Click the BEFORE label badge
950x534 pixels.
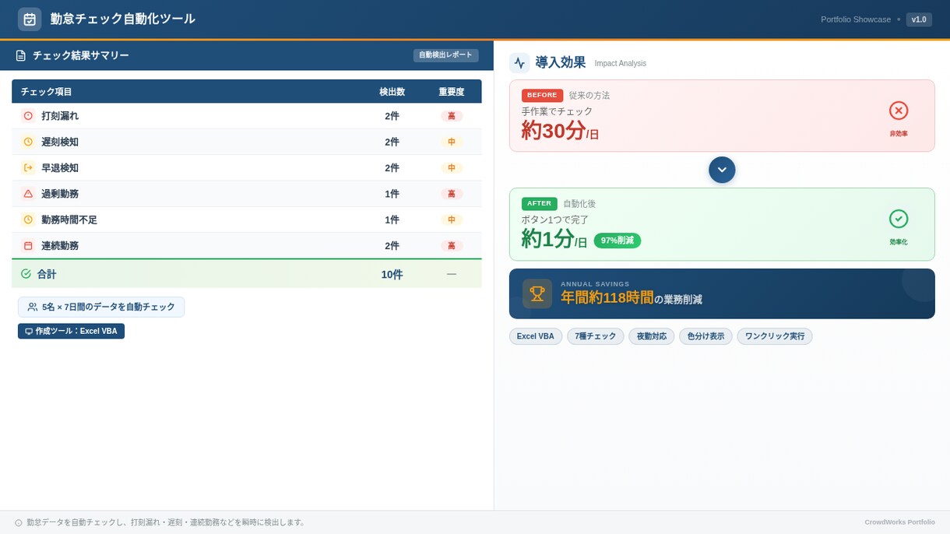(542, 95)
